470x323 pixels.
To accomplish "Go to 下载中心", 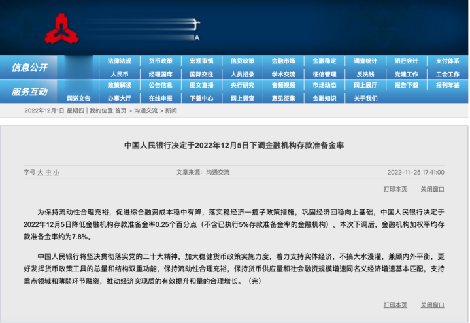I will [x=201, y=98].
